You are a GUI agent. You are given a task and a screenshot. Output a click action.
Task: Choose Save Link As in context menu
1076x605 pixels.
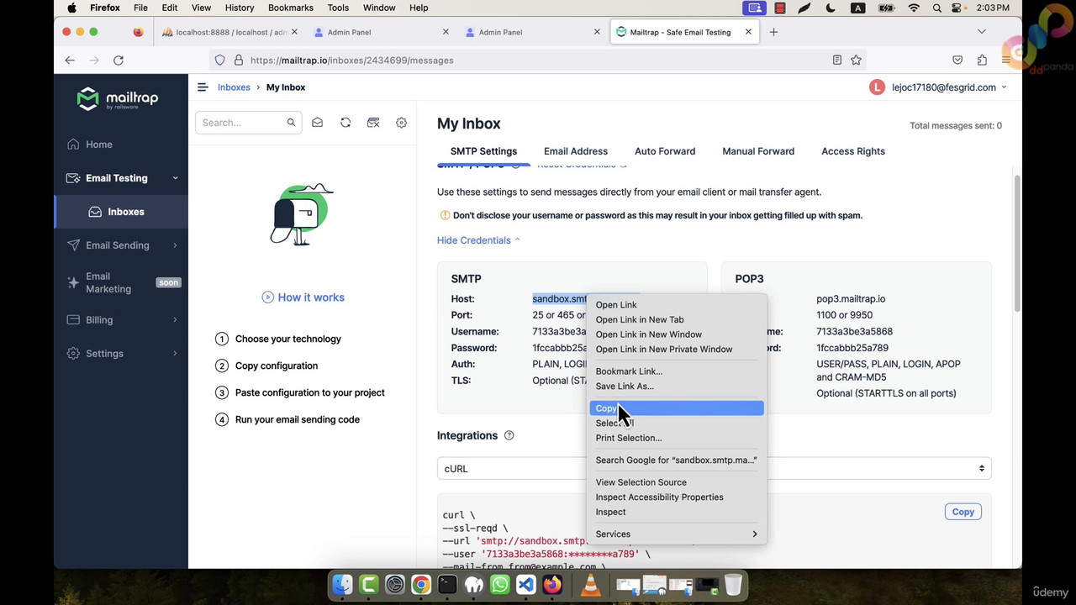pos(677,387)
